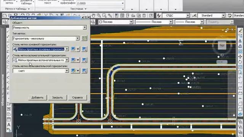Expand the Метки и таблицы panel

17,9
